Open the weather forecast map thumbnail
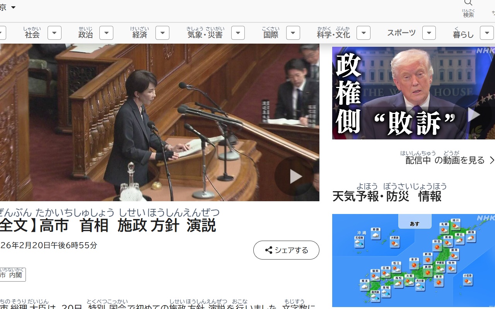This screenshot has width=495, height=309. pyautogui.click(x=413, y=261)
